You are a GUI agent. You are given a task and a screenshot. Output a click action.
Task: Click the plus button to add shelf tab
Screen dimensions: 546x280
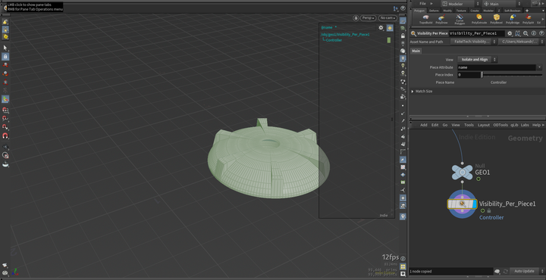coord(527,11)
